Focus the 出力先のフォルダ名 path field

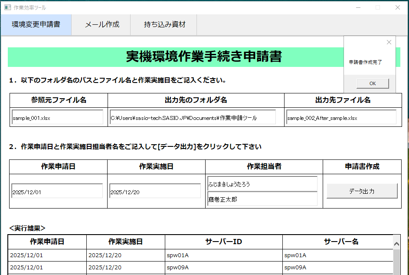point(193,117)
